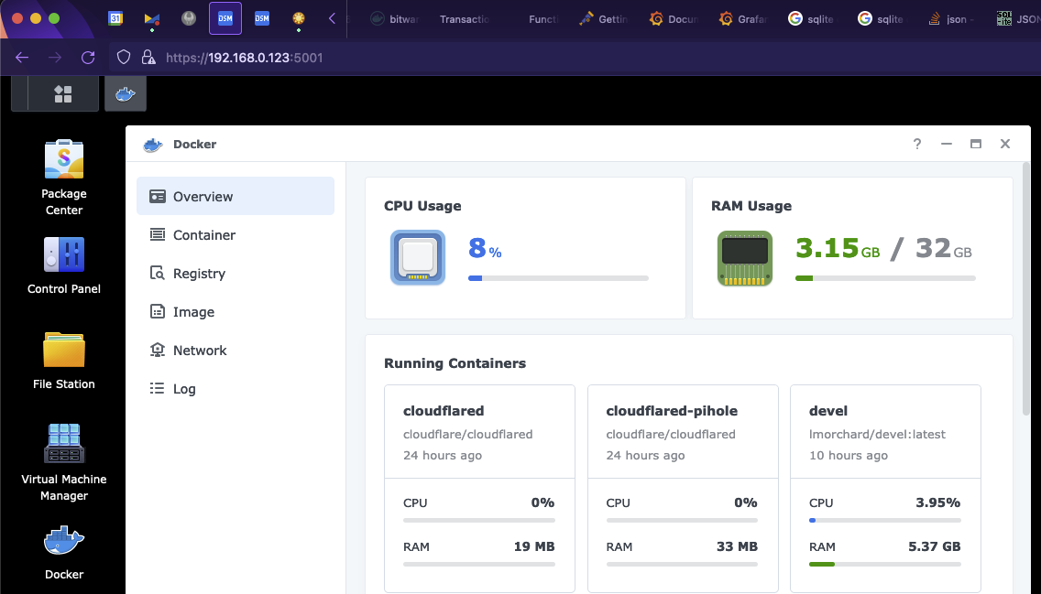This screenshot has width=1041, height=594.
Task: Open the Container section
Action: tap(235, 234)
